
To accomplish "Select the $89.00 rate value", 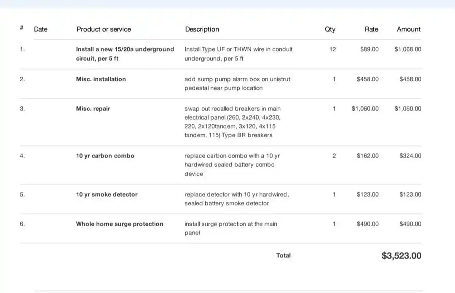I will [x=369, y=49].
